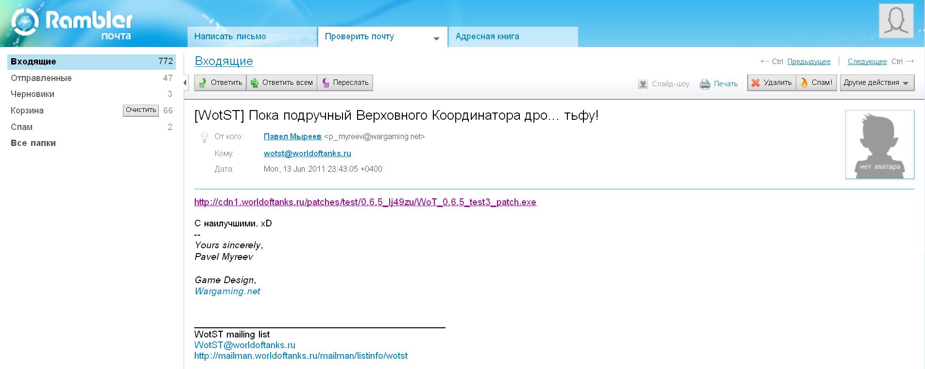This screenshot has height=369, width=925.
Task: Click the Удалить button label
Action: pos(778,83)
